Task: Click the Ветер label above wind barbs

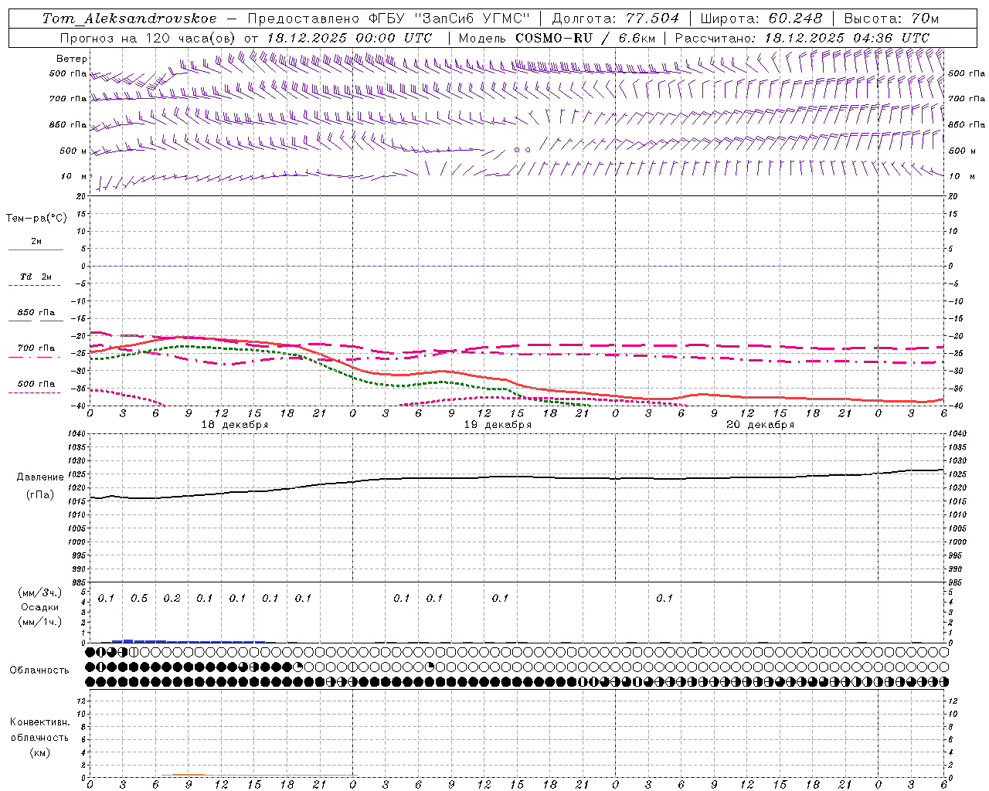Action: pyautogui.click(x=71, y=59)
